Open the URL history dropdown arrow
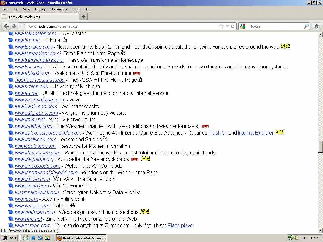The image size is (323, 242). coord(227,26)
